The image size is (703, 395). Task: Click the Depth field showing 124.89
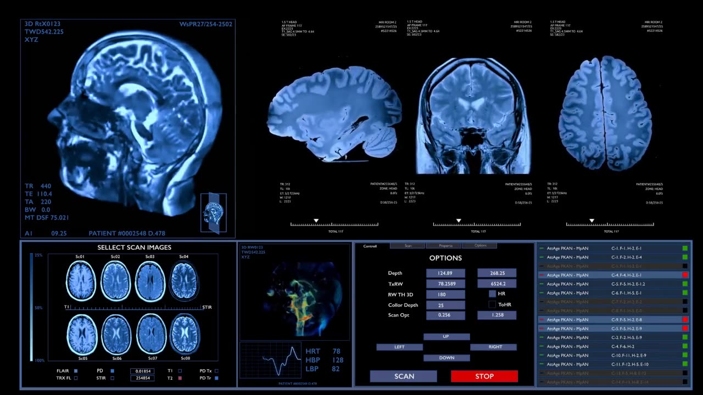(445, 273)
